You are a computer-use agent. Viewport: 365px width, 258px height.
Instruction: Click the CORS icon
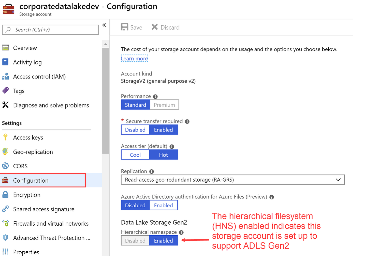click(x=5, y=166)
